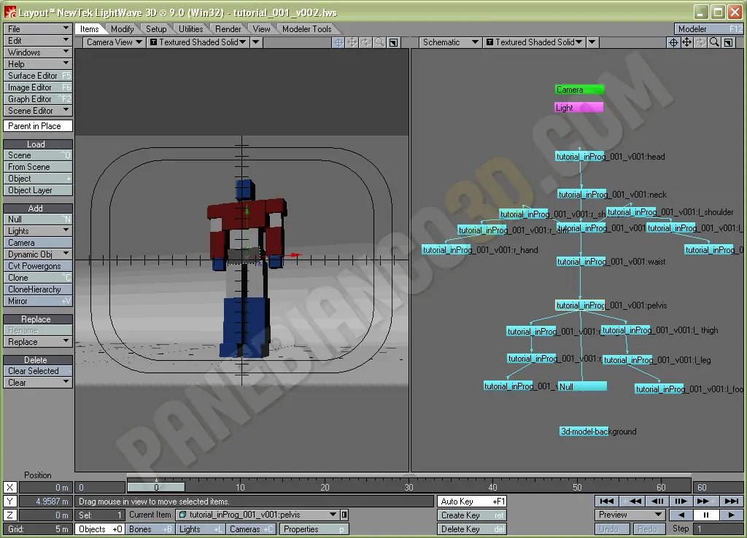Expand the File menu

[38, 29]
